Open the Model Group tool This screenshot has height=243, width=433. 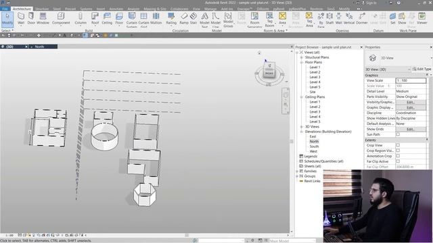[228, 20]
